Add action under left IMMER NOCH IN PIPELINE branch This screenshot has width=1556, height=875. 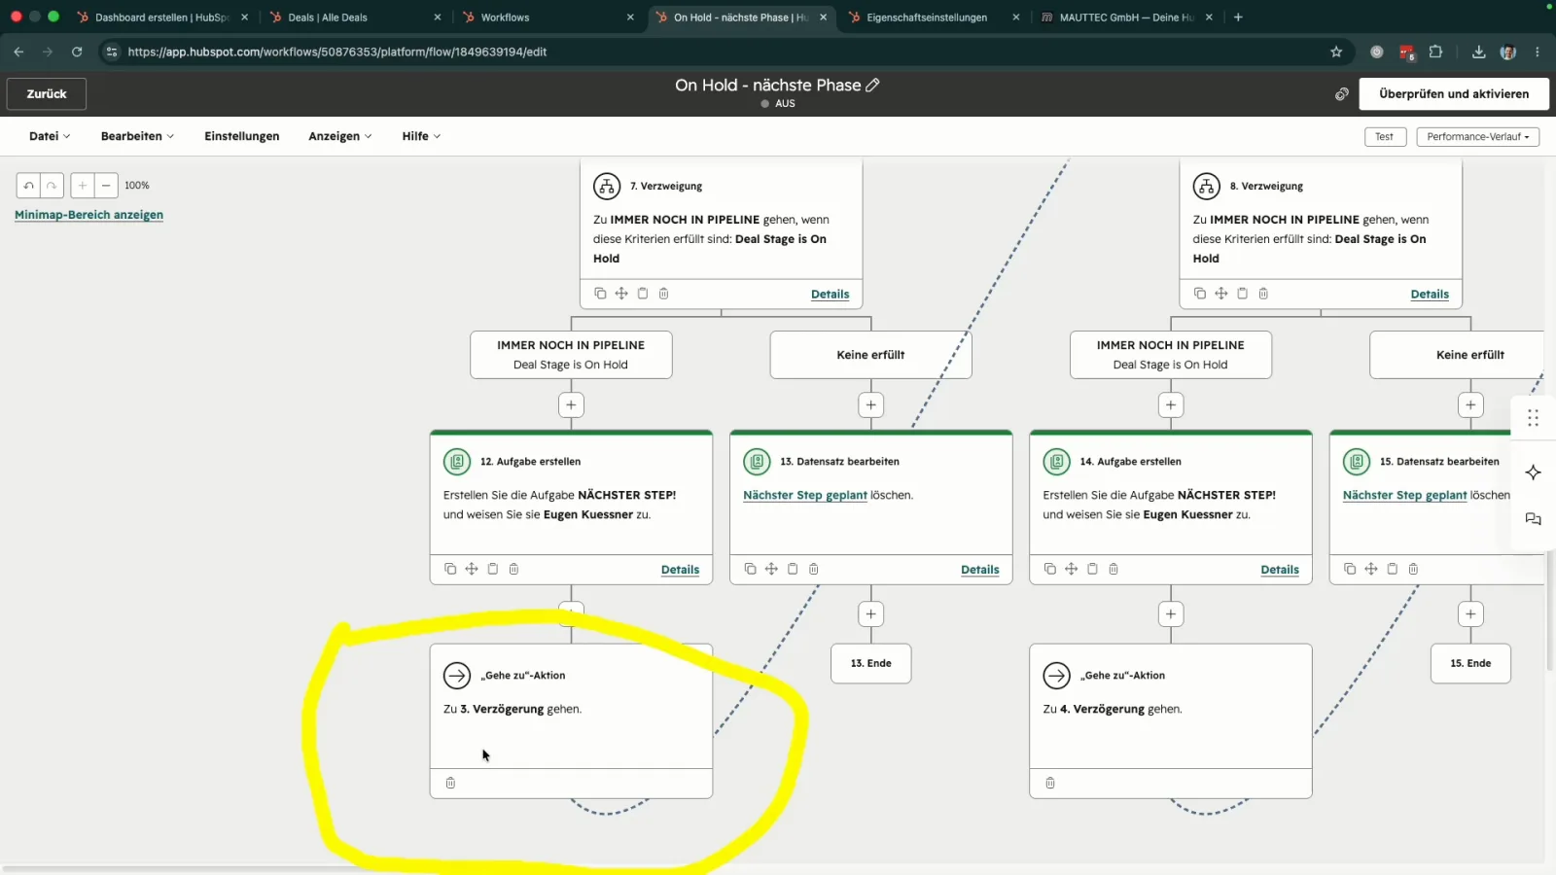[571, 404]
